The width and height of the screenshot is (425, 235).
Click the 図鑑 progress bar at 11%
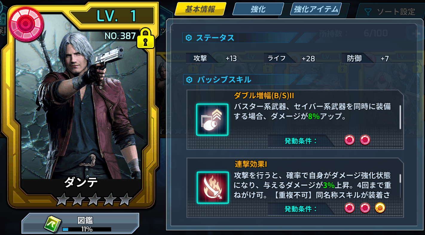tap(87, 229)
